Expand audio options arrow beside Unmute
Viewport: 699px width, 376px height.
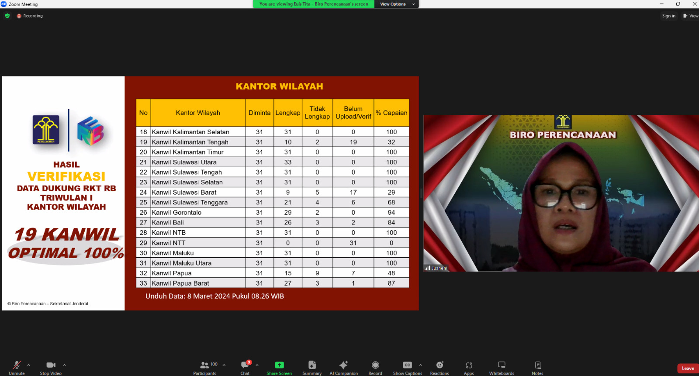(29, 365)
